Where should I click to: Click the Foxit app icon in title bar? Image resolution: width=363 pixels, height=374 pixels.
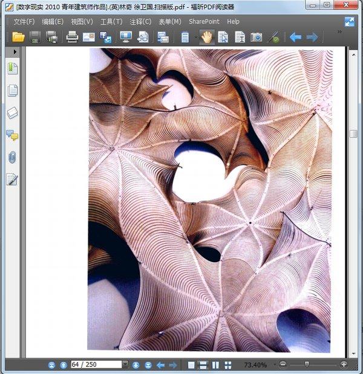pyautogui.click(x=10, y=7)
